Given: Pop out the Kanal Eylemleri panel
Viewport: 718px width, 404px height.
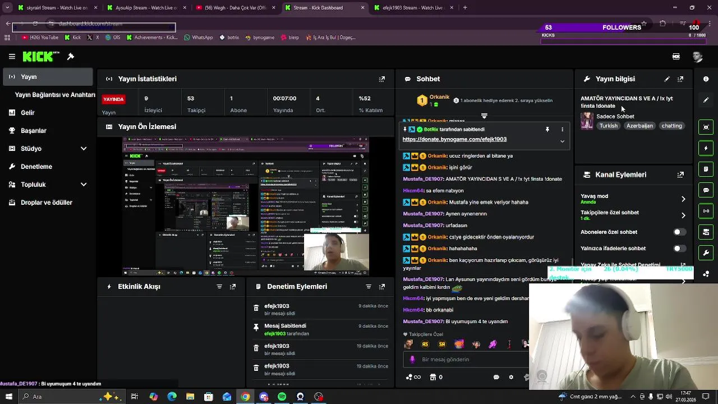Looking at the screenshot, I should pos(680,175).
